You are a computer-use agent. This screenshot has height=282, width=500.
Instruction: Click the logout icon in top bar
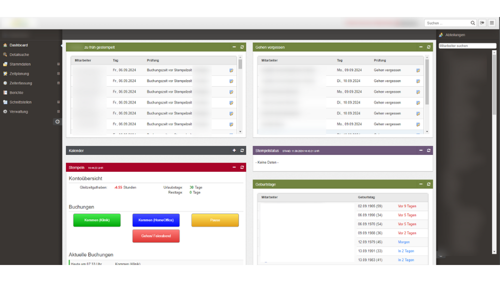click(x=482, y=23)
